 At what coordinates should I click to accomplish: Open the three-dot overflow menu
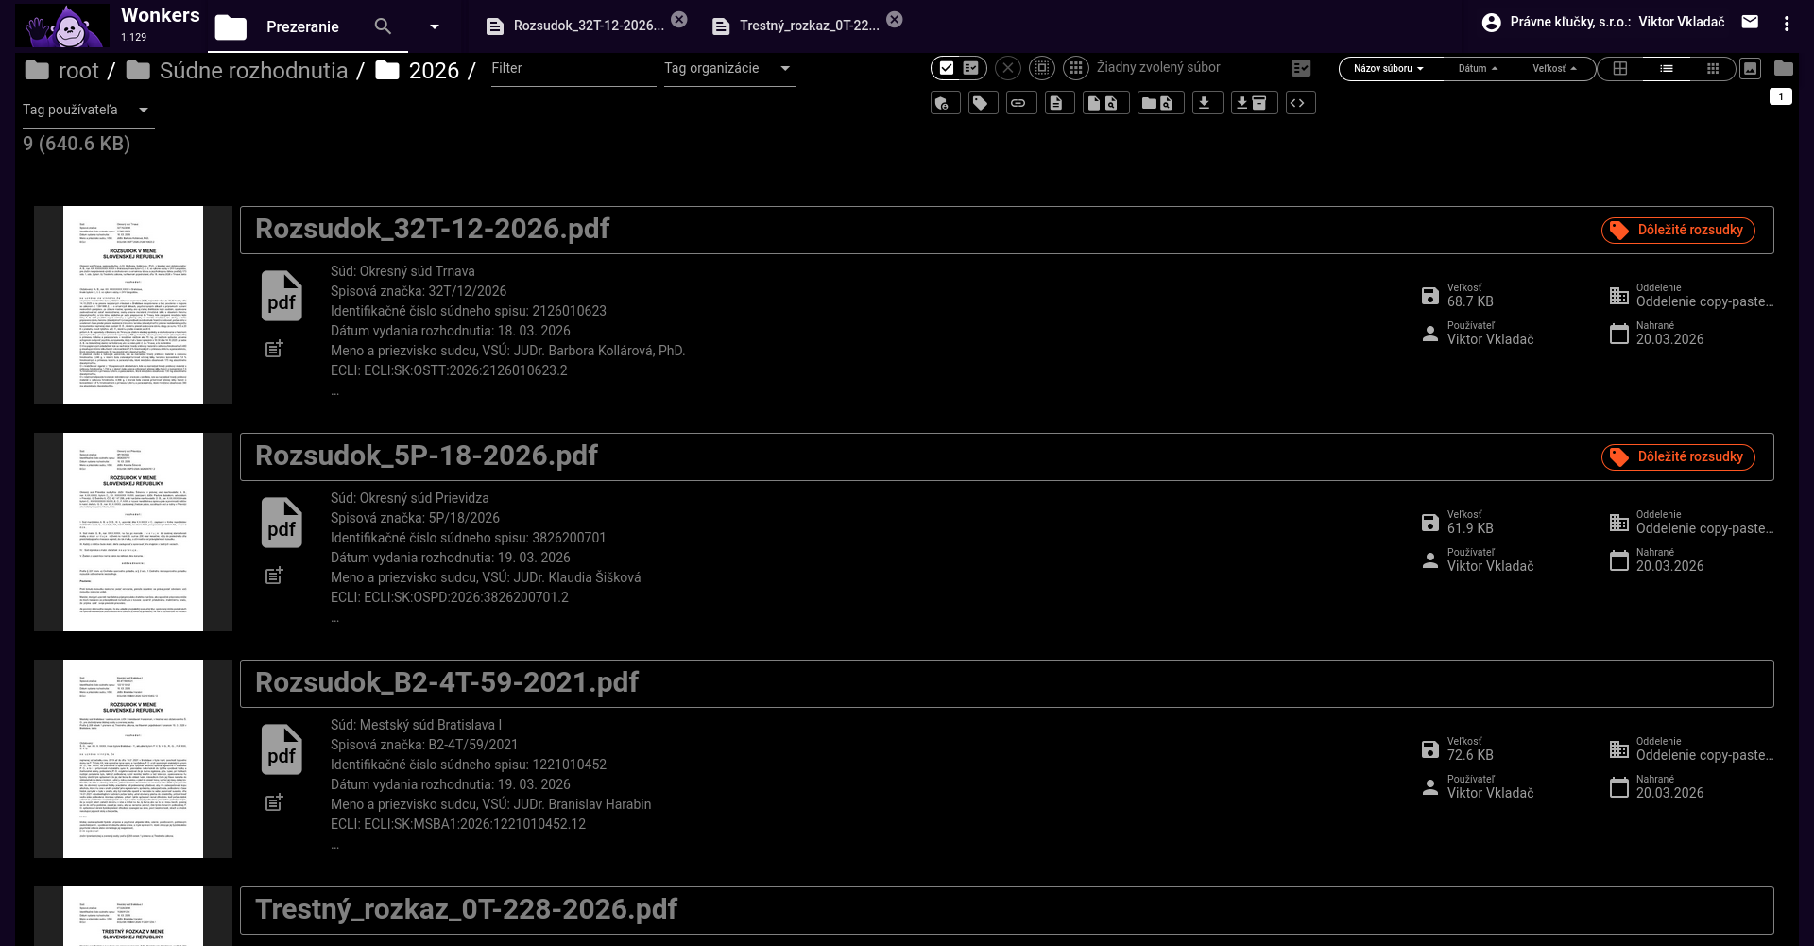(x=1786, y=23)
